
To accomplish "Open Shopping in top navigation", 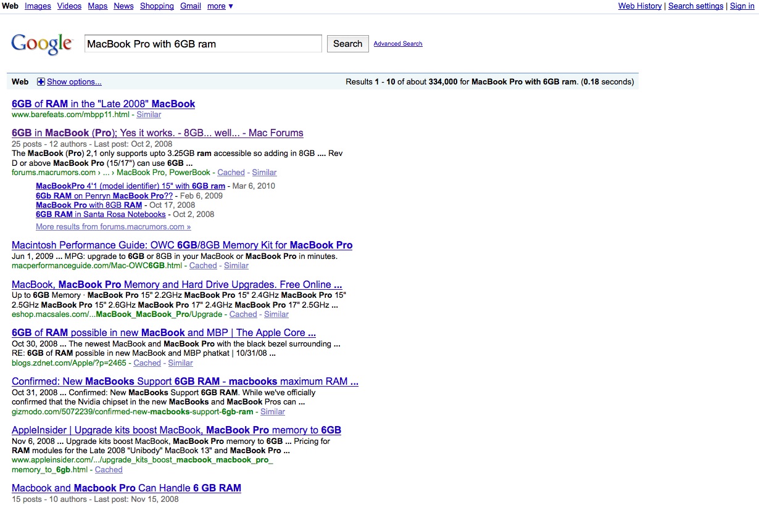I will pyautogui.click(x=157, y=6).
